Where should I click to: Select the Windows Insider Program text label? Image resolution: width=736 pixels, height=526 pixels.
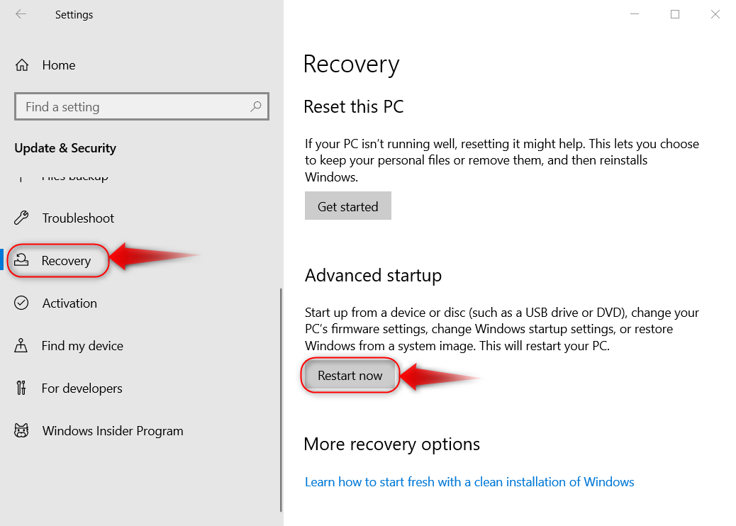coord(113,431)
